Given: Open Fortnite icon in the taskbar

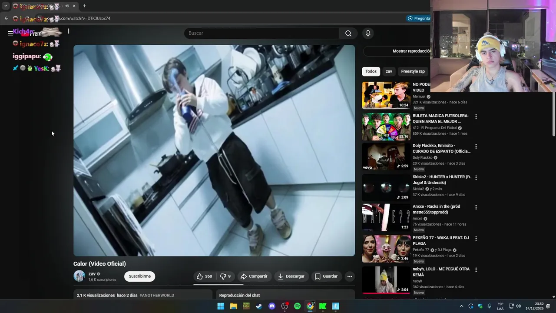Looking at the screenshot, I should 335,306.
